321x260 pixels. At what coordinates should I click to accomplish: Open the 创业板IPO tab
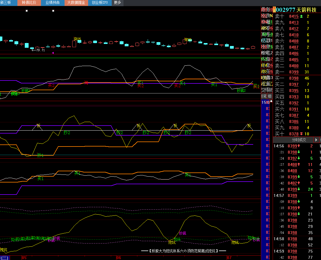pyautogui.click(x=100, y=3)
